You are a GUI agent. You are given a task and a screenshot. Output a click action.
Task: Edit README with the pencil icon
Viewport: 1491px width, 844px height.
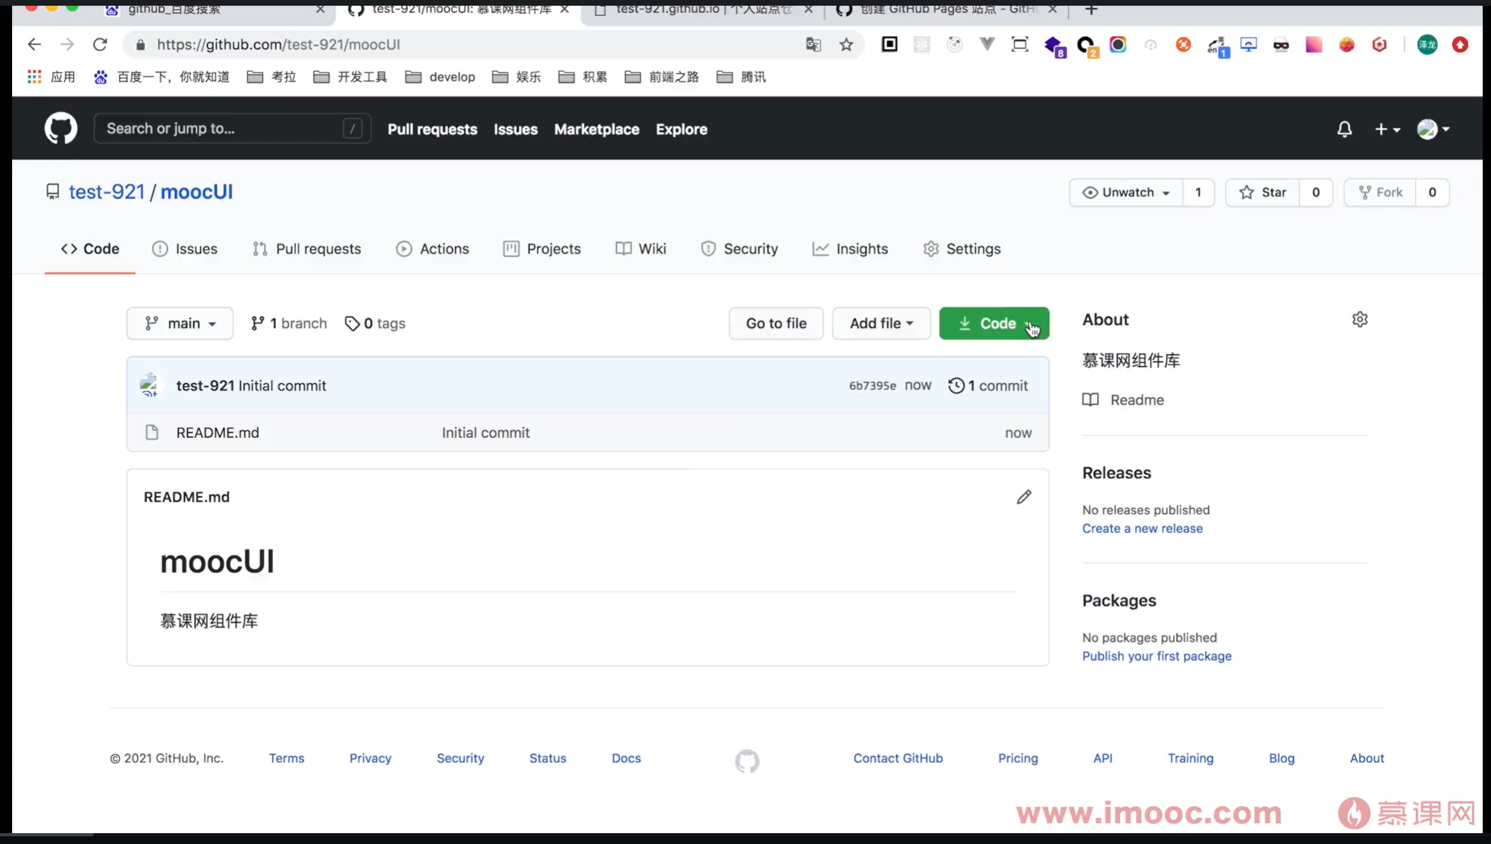click(x=1023, y=497)
